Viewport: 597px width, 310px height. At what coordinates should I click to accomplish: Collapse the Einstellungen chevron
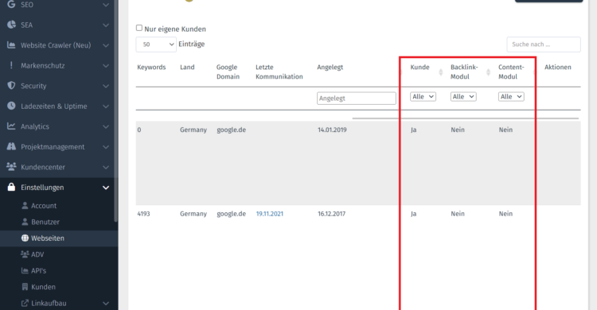point(106,188)
